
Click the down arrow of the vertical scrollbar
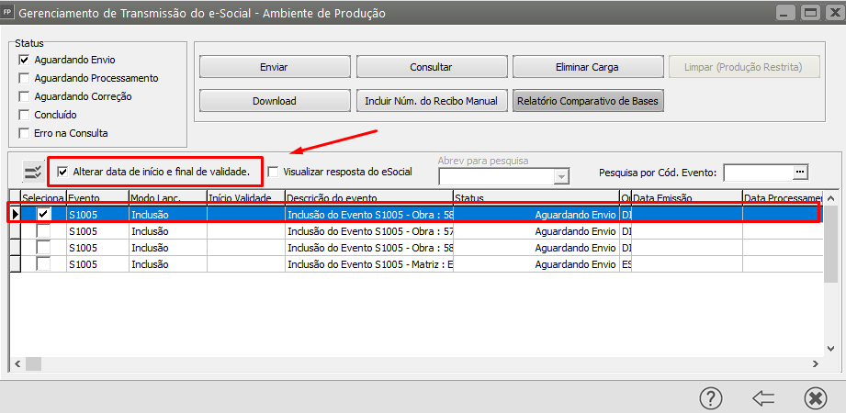tap(830, 349)
